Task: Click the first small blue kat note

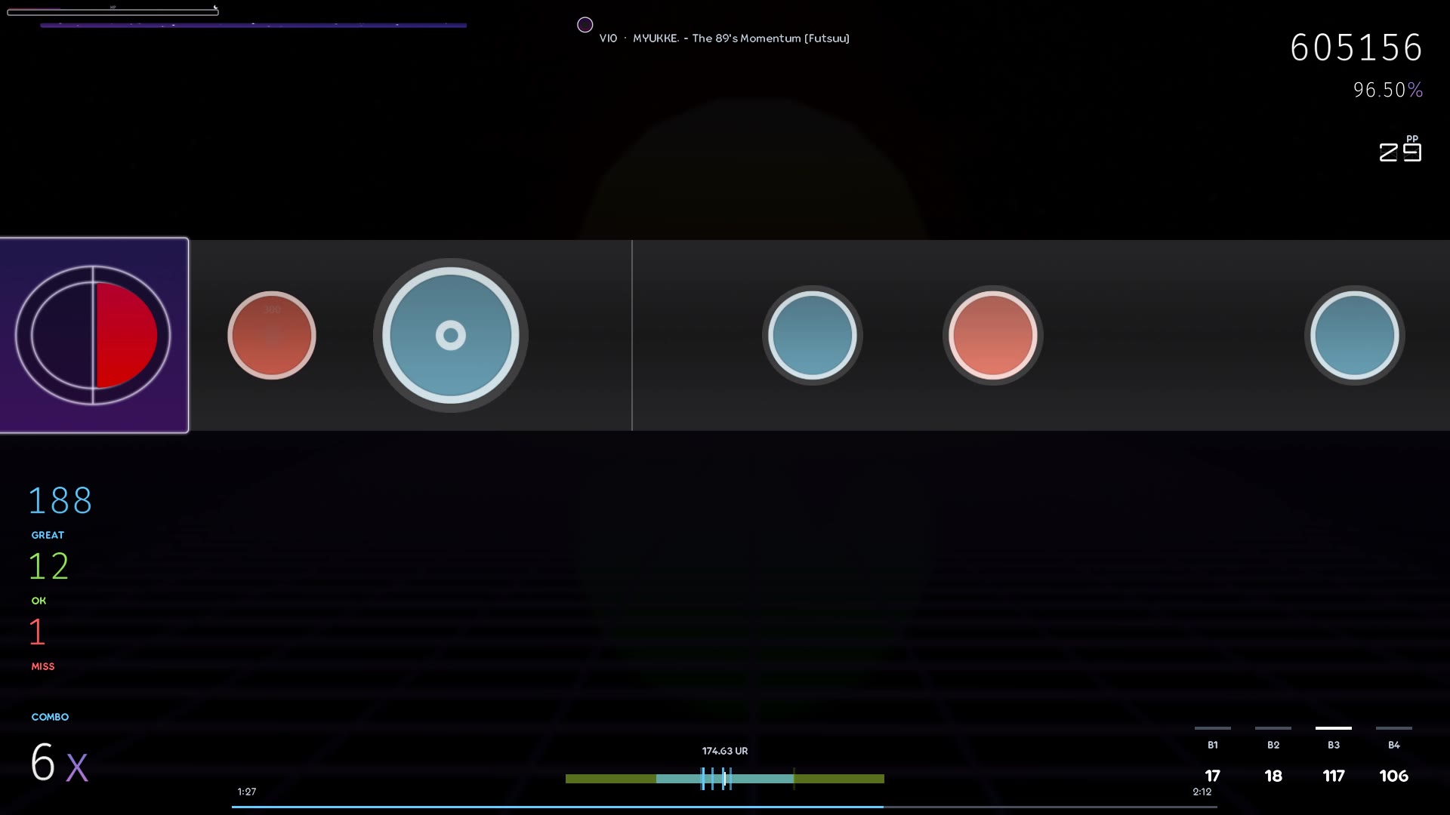Action: click(813, 335)
